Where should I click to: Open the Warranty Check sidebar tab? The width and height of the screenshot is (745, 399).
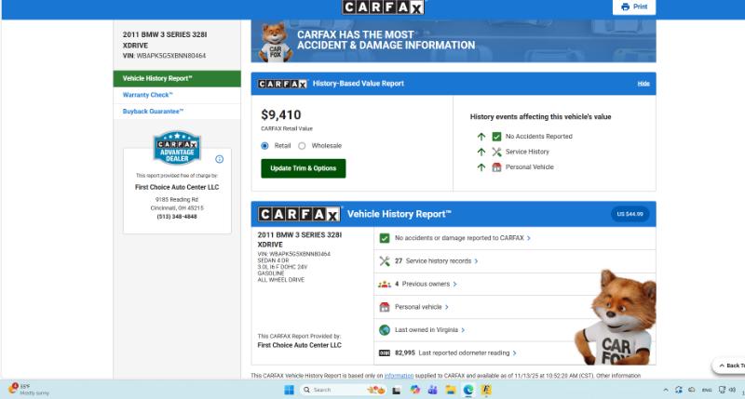coord(147,95)
